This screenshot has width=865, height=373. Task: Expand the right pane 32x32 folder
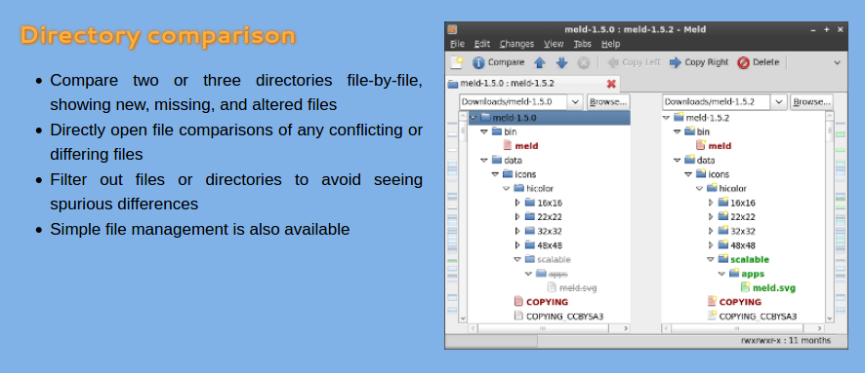click(711, 231)
